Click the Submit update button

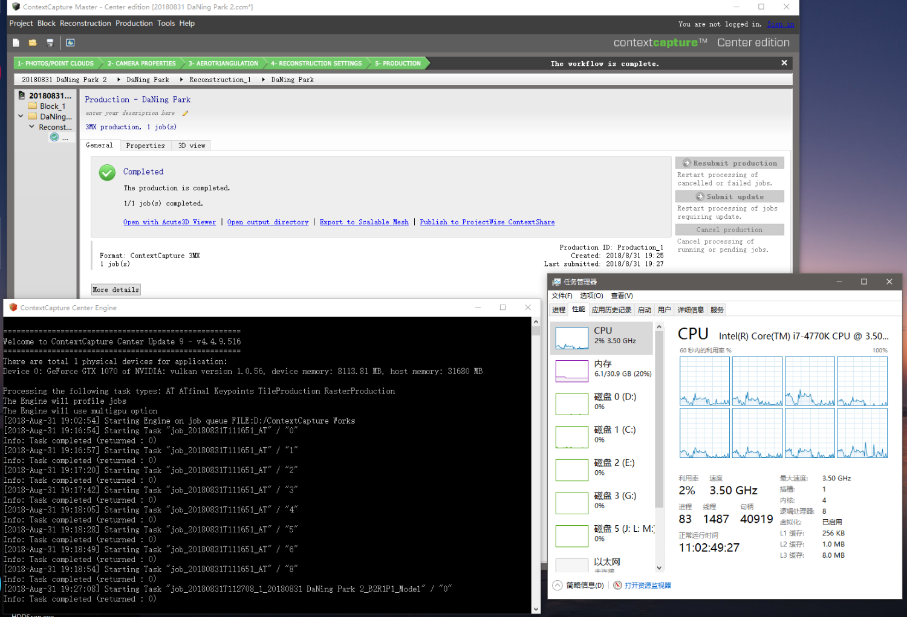730,196
